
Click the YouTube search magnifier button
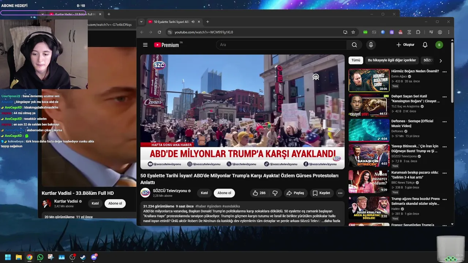point(354,45)
